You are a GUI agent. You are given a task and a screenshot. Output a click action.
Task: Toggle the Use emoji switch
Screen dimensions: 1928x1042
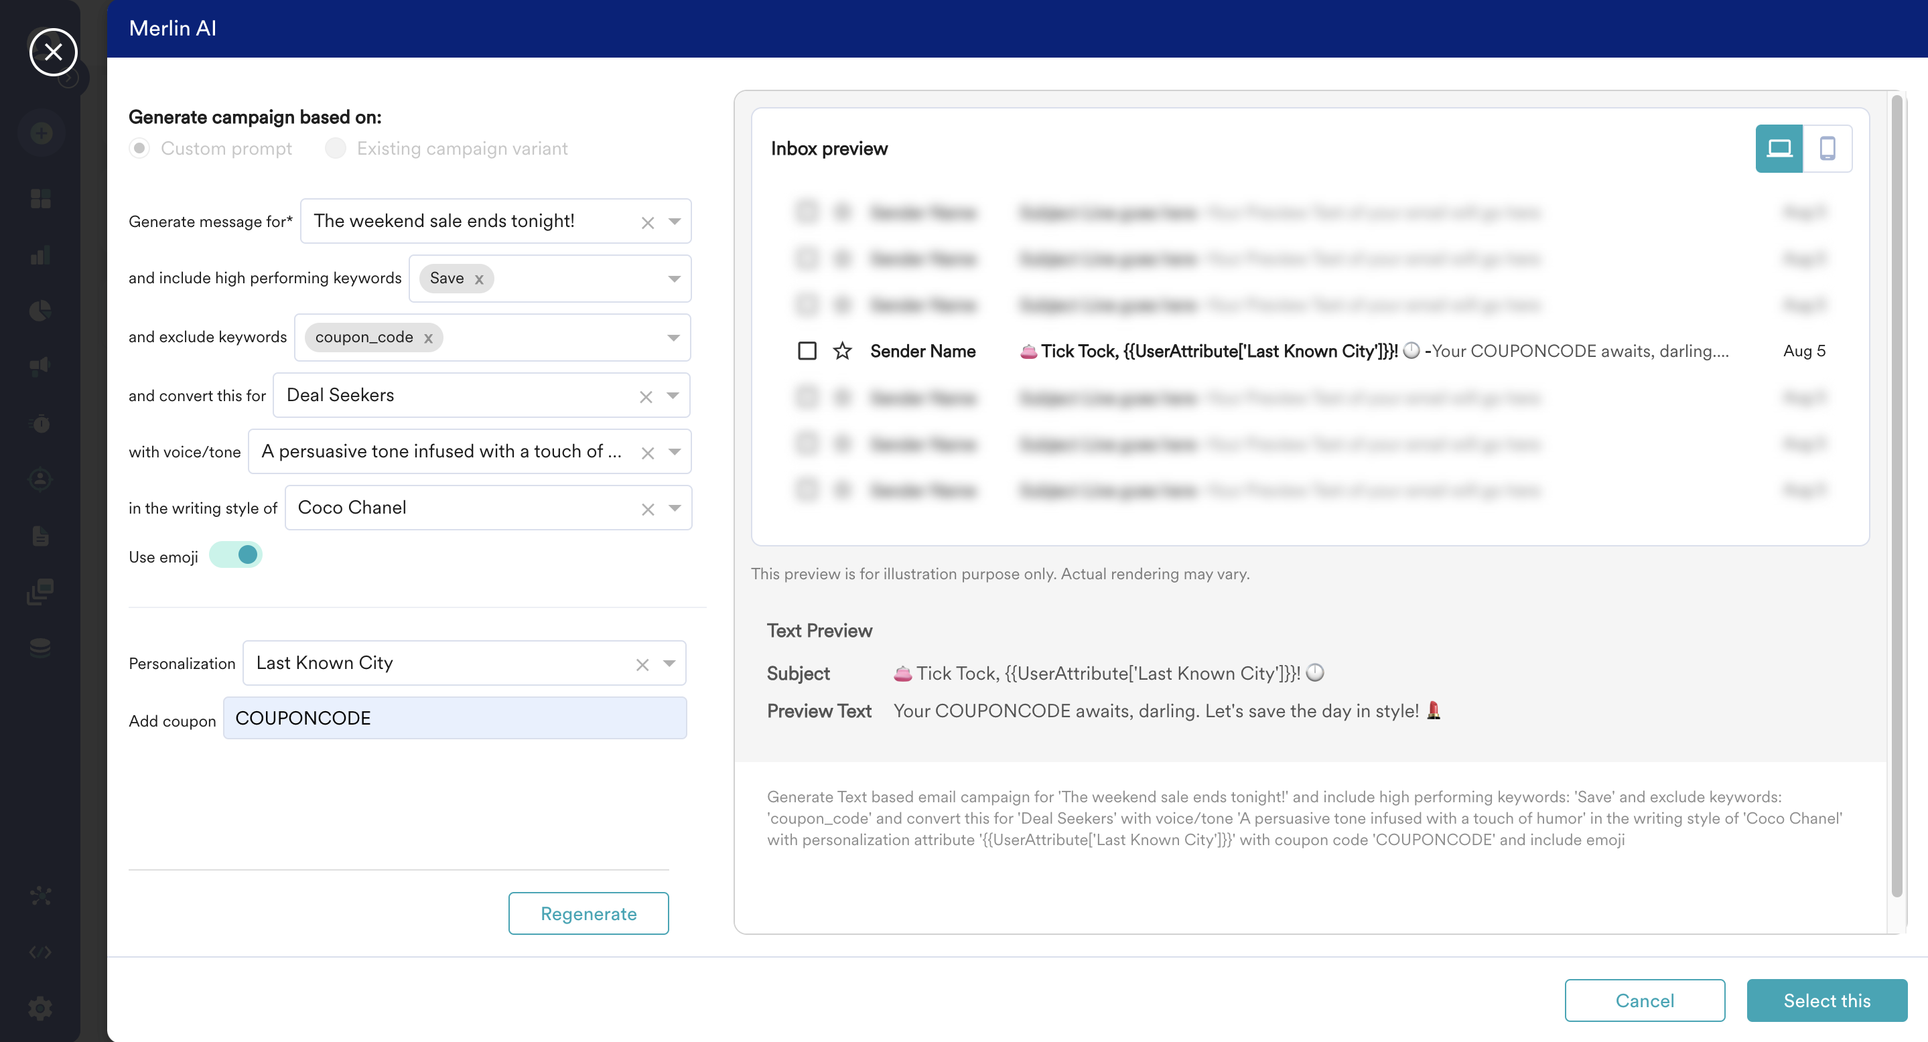236,555
